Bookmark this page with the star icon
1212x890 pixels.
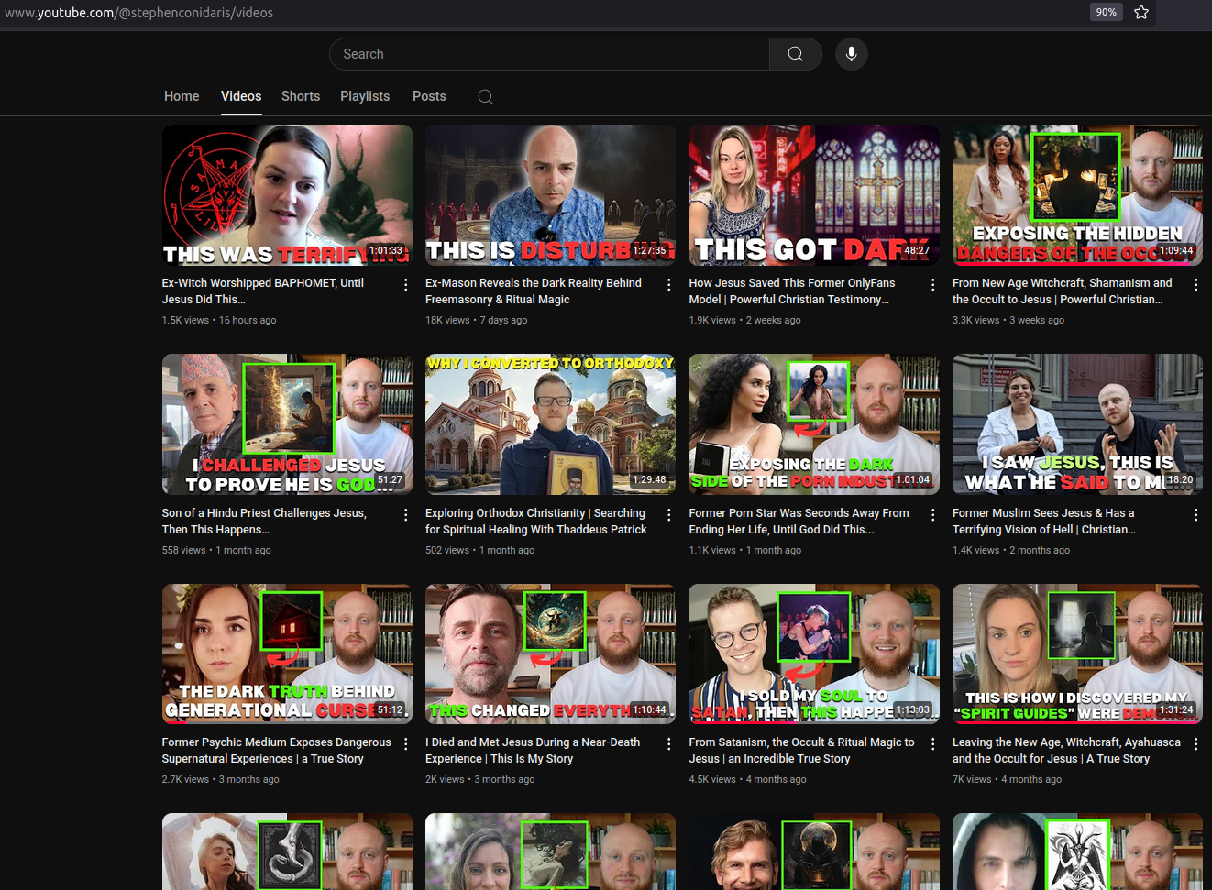click(x=1141, y=12)
